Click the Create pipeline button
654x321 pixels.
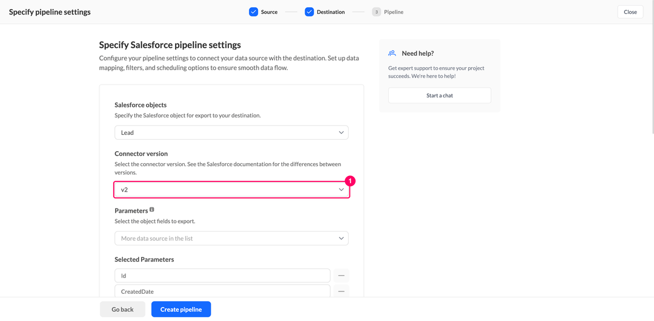181,310
